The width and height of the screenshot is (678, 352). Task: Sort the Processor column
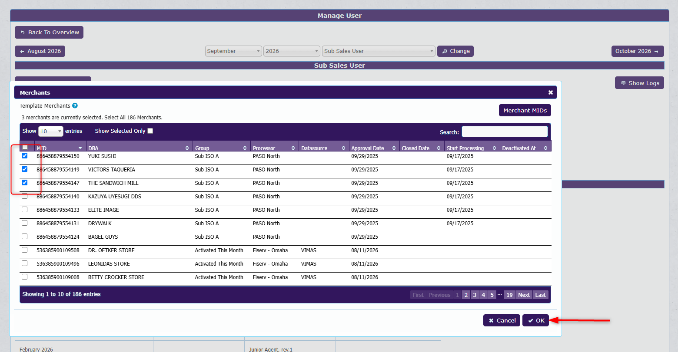pos(293,148)
